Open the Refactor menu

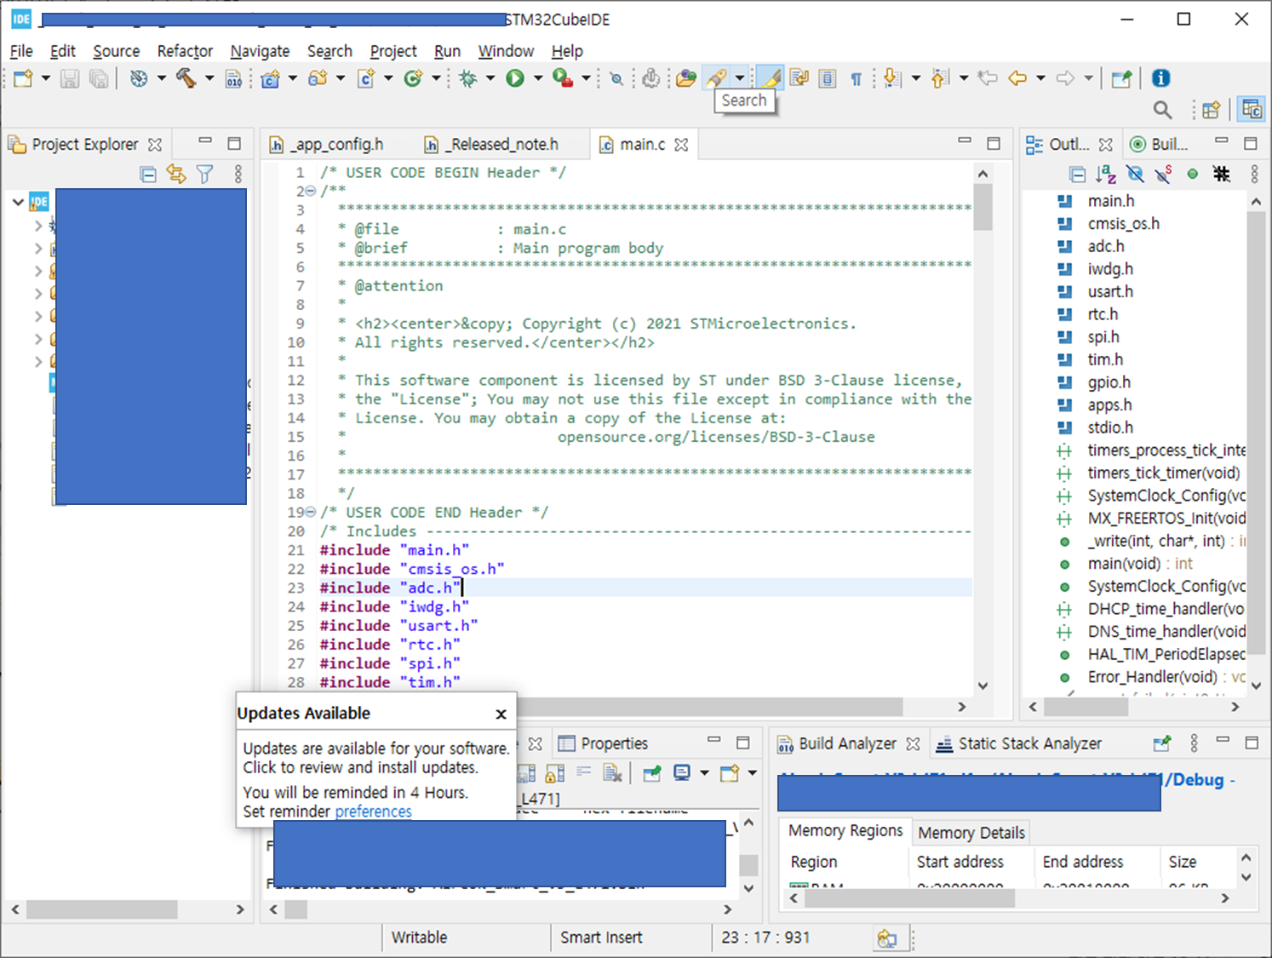coord(185,51)
